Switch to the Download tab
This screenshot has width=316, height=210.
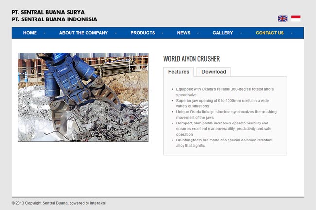tap(213, 72)
